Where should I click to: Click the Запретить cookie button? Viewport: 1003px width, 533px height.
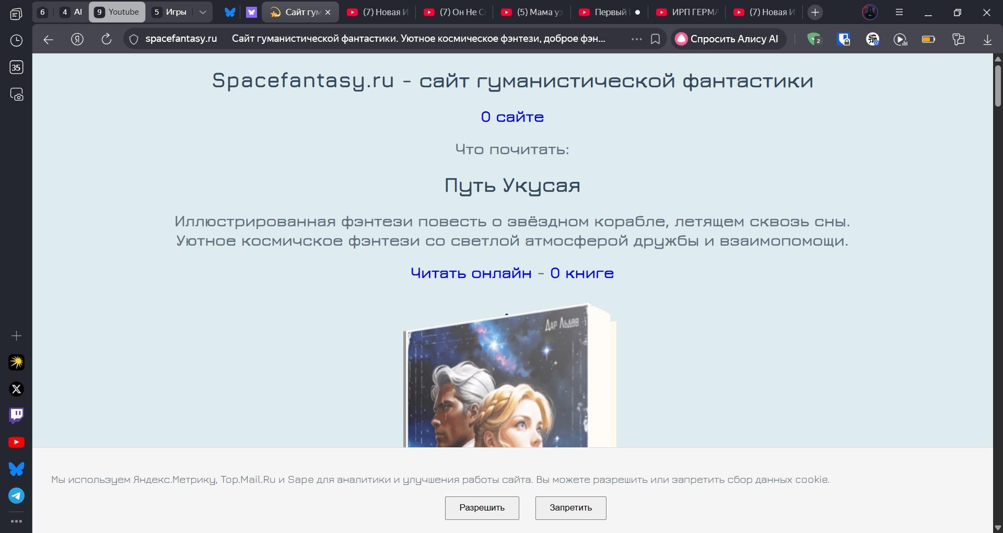point(570,508)
